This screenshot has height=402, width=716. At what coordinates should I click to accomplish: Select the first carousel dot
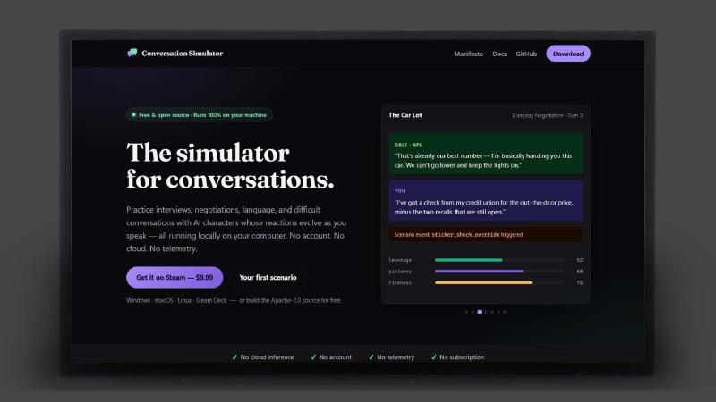tap(466, 312)
